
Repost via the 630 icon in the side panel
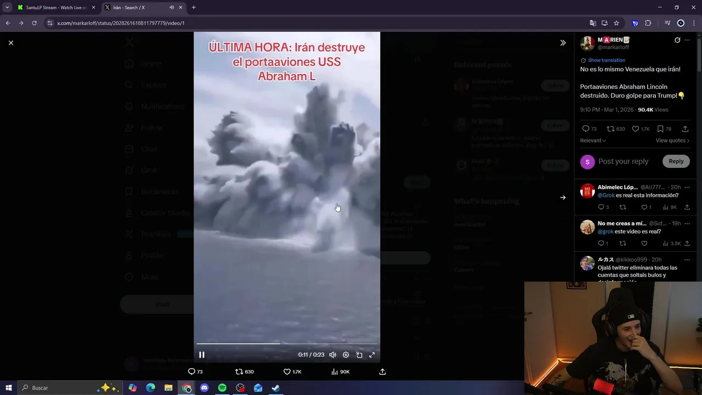point(615,129)
